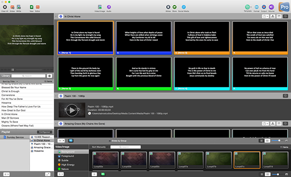The width and height of the screenshot is (291, 177).
Task: Click the Library settings gear icon
Action: 49,76
